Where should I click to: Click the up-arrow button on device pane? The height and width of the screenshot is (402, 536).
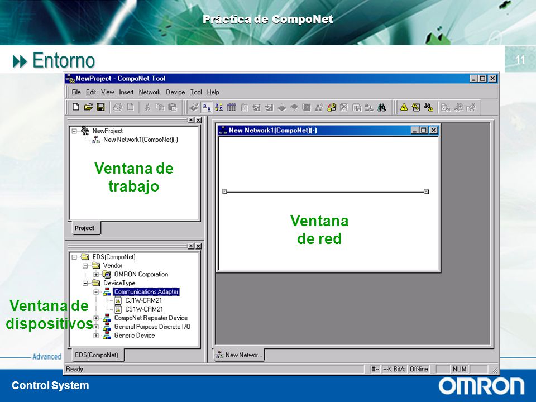[x=192, y=246]
